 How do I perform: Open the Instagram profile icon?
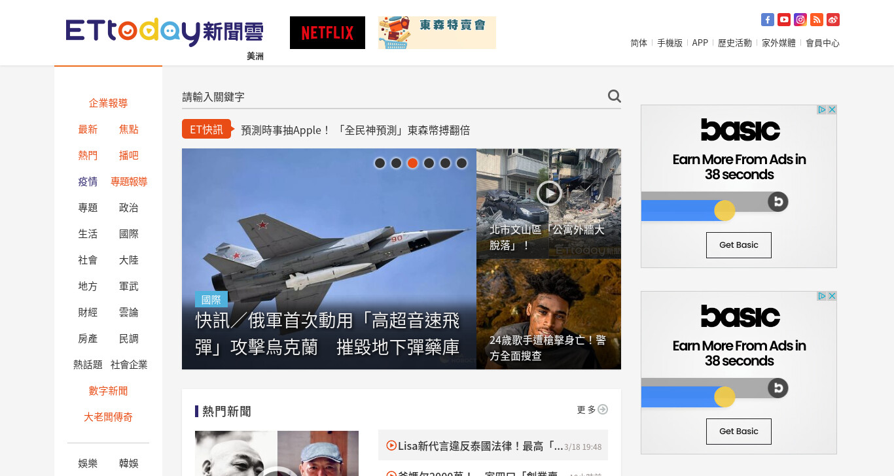(800, 20)
